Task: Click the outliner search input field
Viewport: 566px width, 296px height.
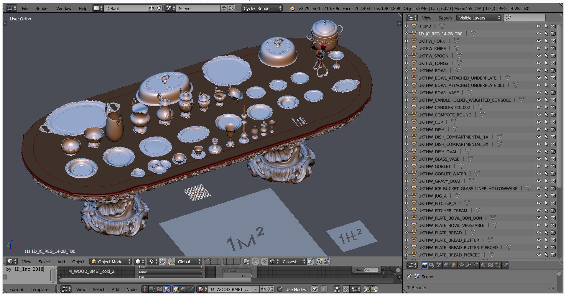Action: coord(524,18)
